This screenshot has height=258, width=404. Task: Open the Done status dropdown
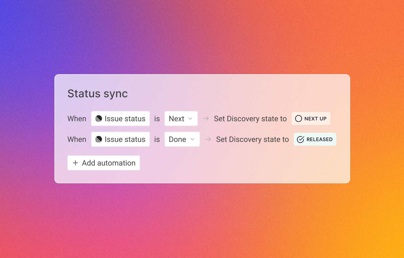(182, 139)
